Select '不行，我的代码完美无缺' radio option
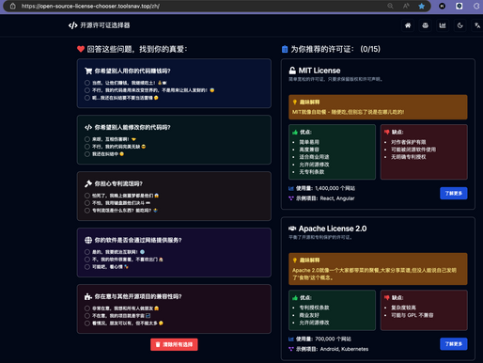483x363 pixels. click(87, 147)
